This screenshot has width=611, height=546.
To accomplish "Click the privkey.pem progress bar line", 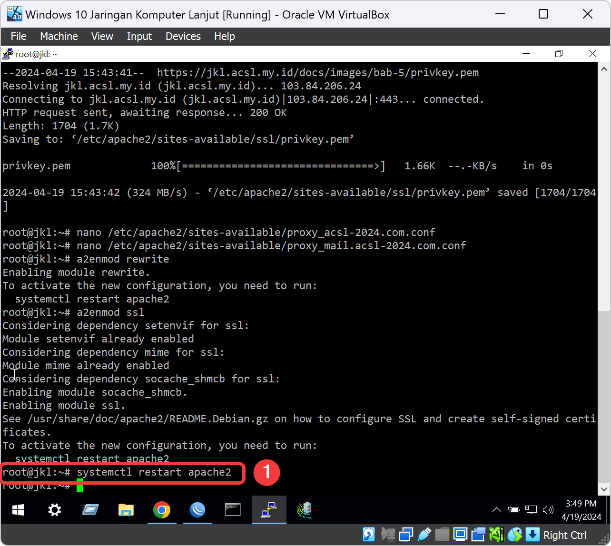I will point(277,166).
